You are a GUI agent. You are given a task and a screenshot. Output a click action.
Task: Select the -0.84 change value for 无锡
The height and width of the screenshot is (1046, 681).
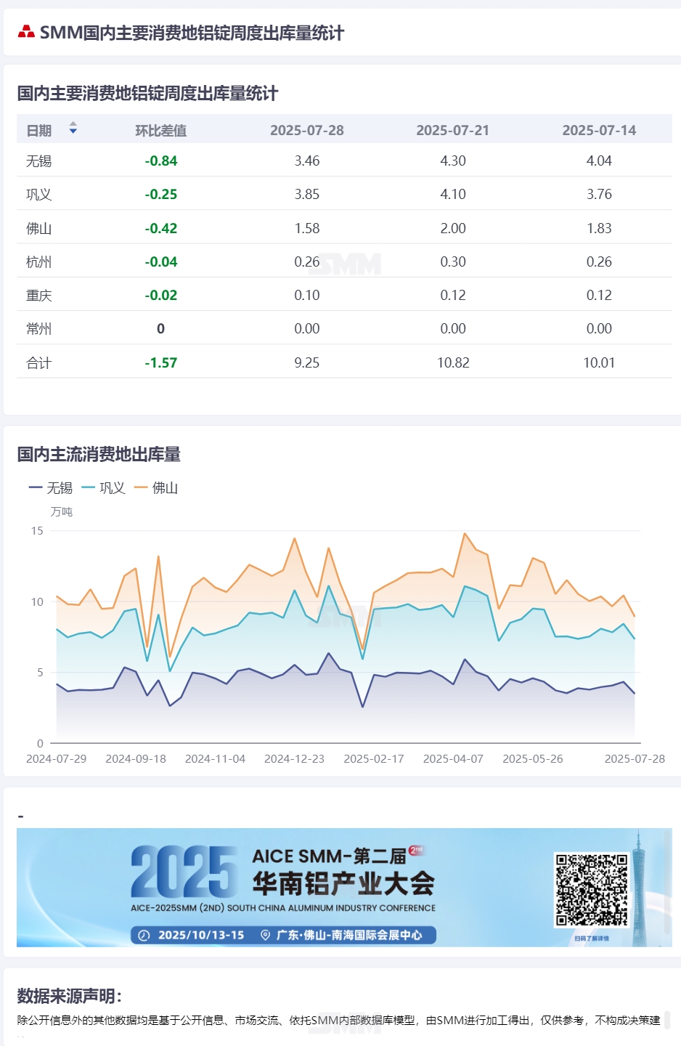click(x=161, y=161)
